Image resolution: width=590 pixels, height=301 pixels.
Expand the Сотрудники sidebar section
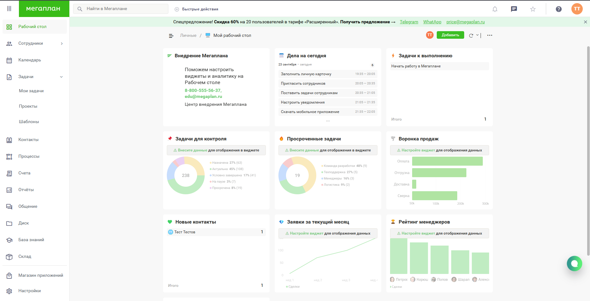point(61,43)
